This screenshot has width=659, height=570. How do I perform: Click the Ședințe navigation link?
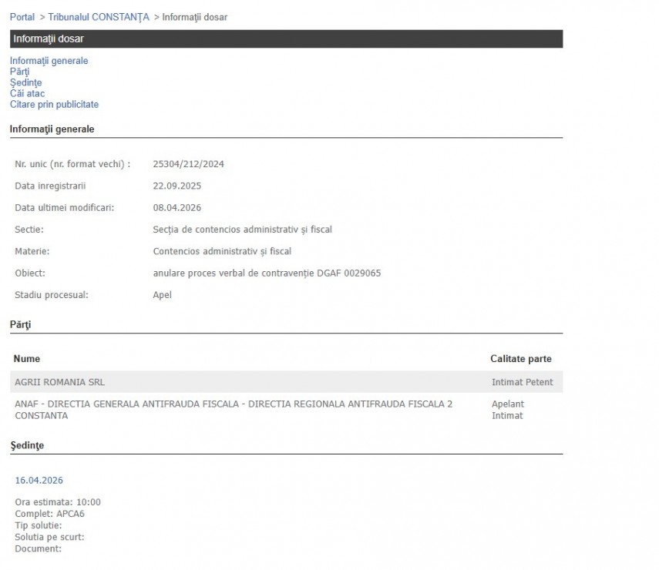click(x=25, y=82)
